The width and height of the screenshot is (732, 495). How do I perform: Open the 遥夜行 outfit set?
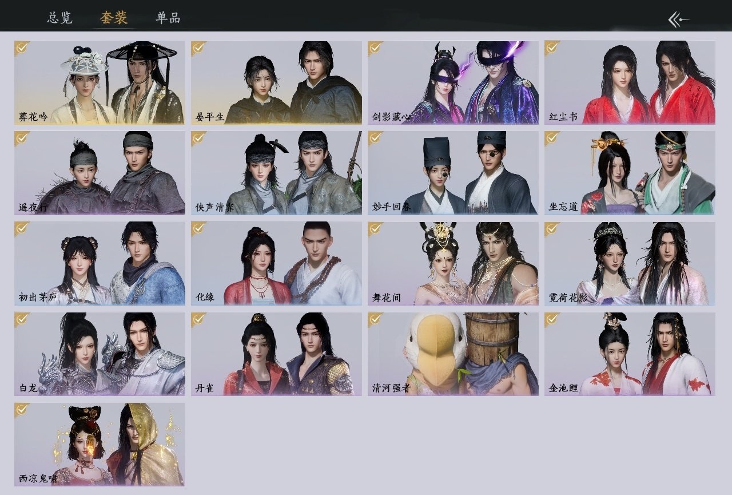click(x=100, y=173)
